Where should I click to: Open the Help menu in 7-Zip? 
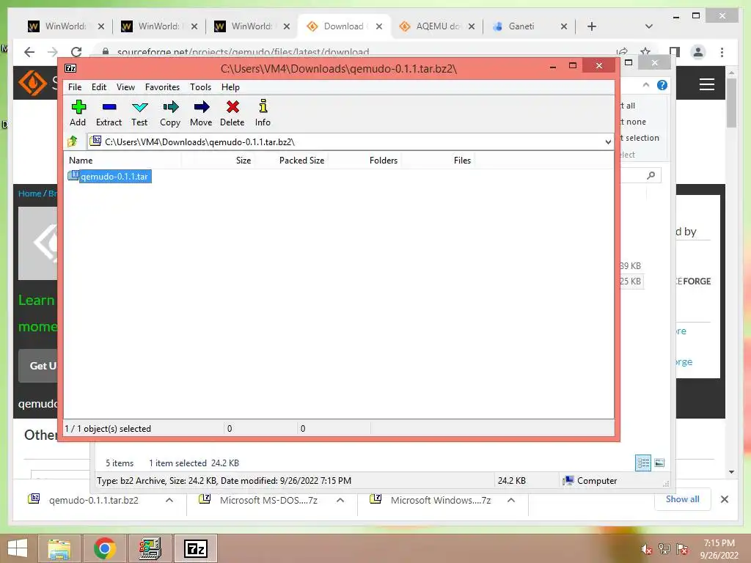230,87
